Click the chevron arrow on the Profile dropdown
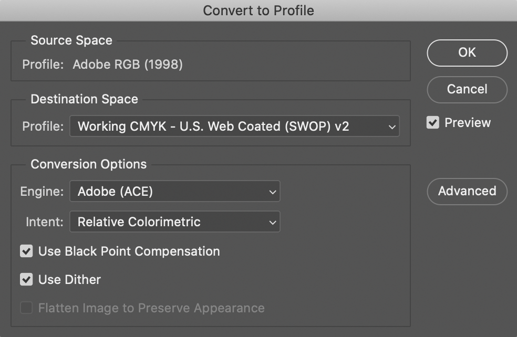This screenshot has width=517, height=337. click(x=391, y=127)
